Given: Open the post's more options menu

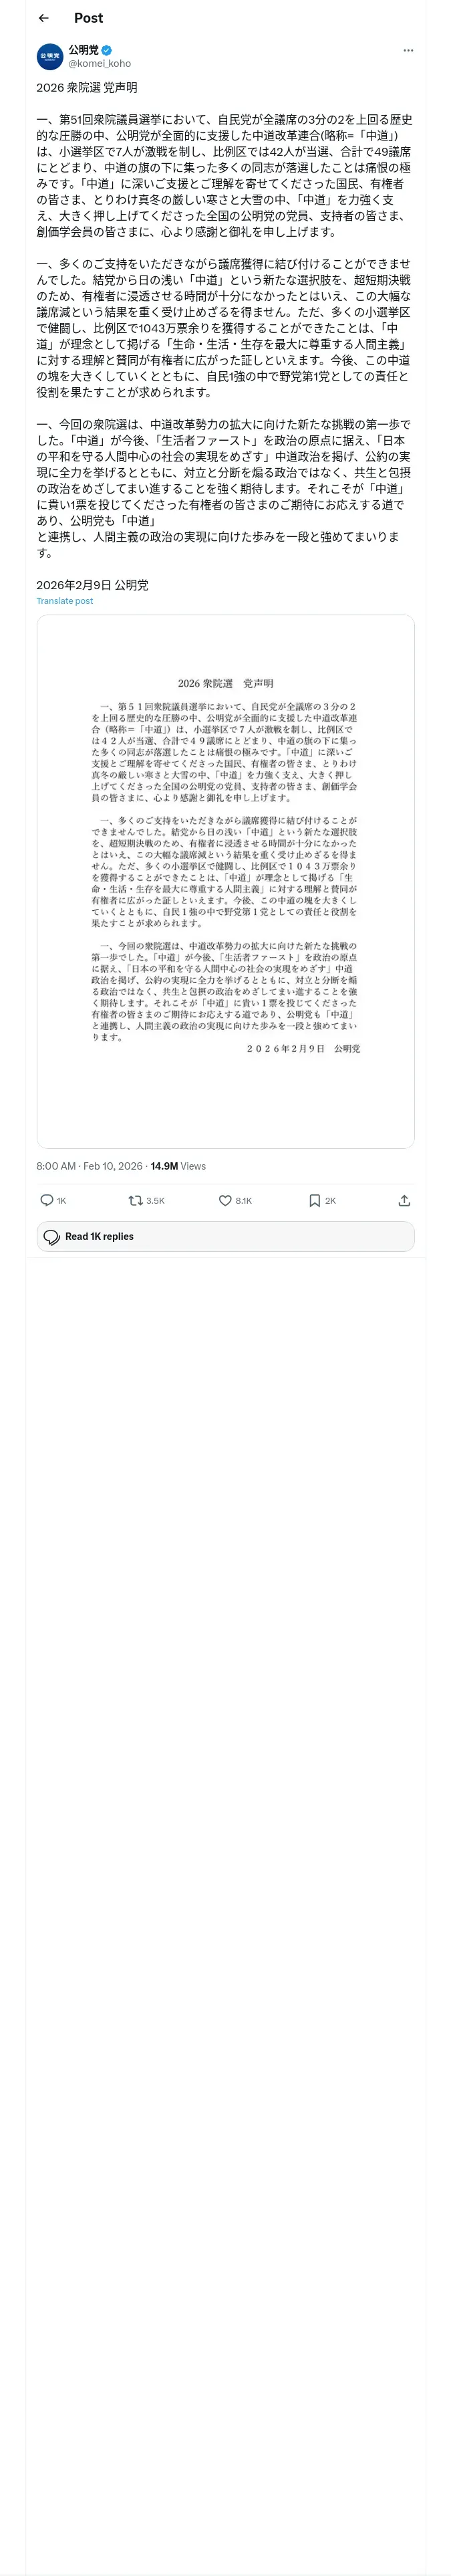Looking at the screenshot, I should click(x=408, y=50).
